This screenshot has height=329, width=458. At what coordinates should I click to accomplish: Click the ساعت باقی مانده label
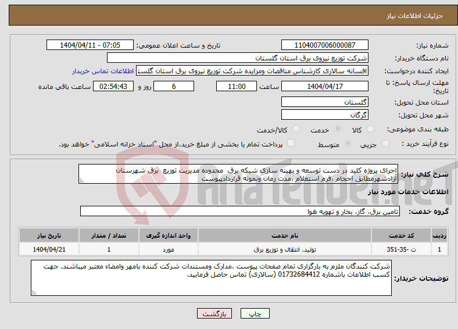[65, 87]
